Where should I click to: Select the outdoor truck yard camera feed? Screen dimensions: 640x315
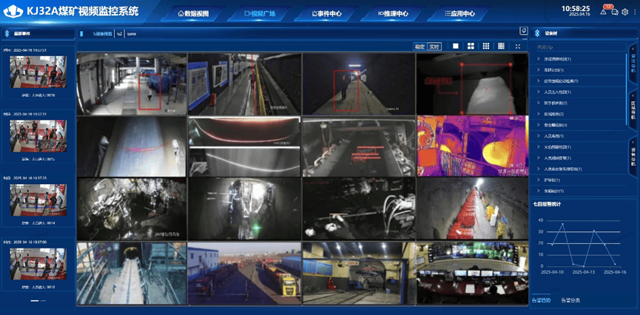pos(244,273)
